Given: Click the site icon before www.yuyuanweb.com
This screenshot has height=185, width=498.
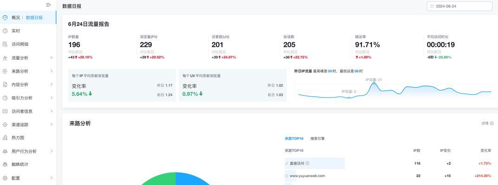Looking at the screenshot, I should 287,176.
